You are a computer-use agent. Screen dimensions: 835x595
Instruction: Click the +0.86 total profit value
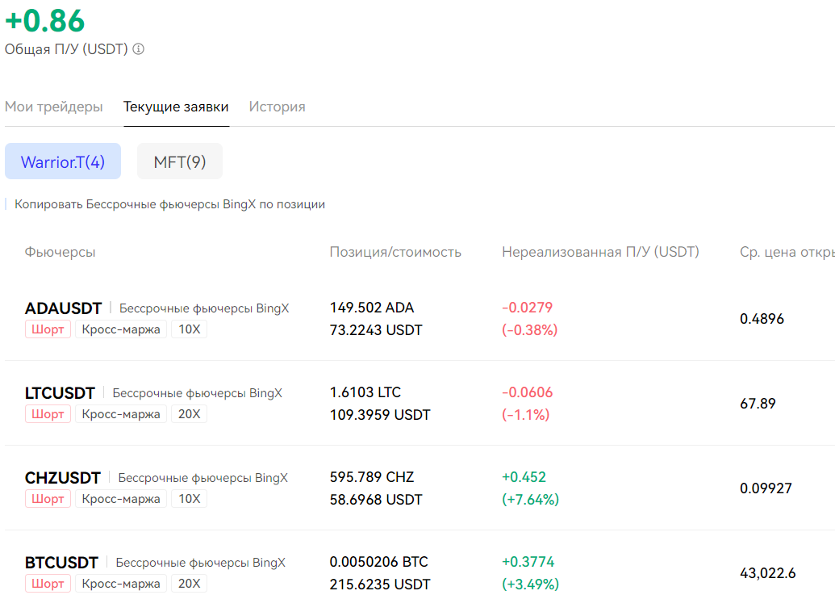(x=44, y=20)
